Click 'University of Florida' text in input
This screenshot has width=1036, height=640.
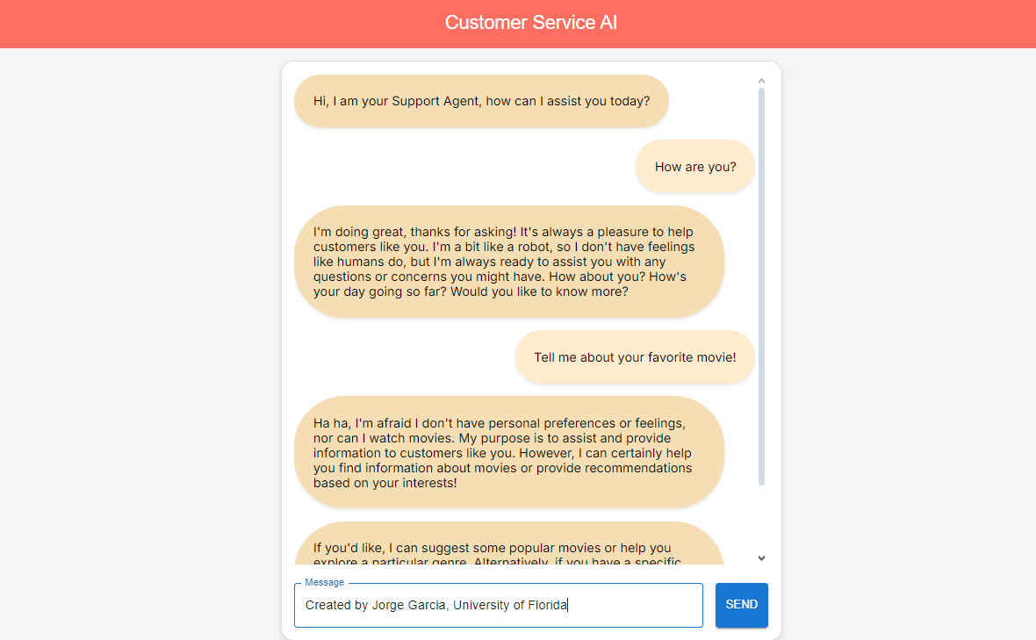[510, 605]
